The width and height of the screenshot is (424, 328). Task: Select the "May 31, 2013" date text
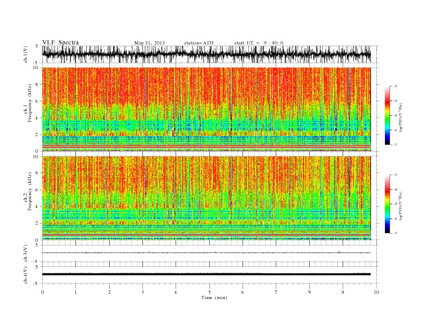[149, 43]
